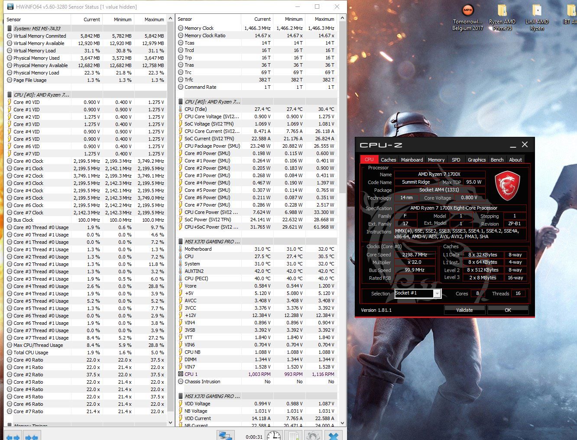The width and height of the screenshot is (577, 440).
Task: Select the SoC Voltage (SVI2 TFN) row
Action: click(256, 124)
